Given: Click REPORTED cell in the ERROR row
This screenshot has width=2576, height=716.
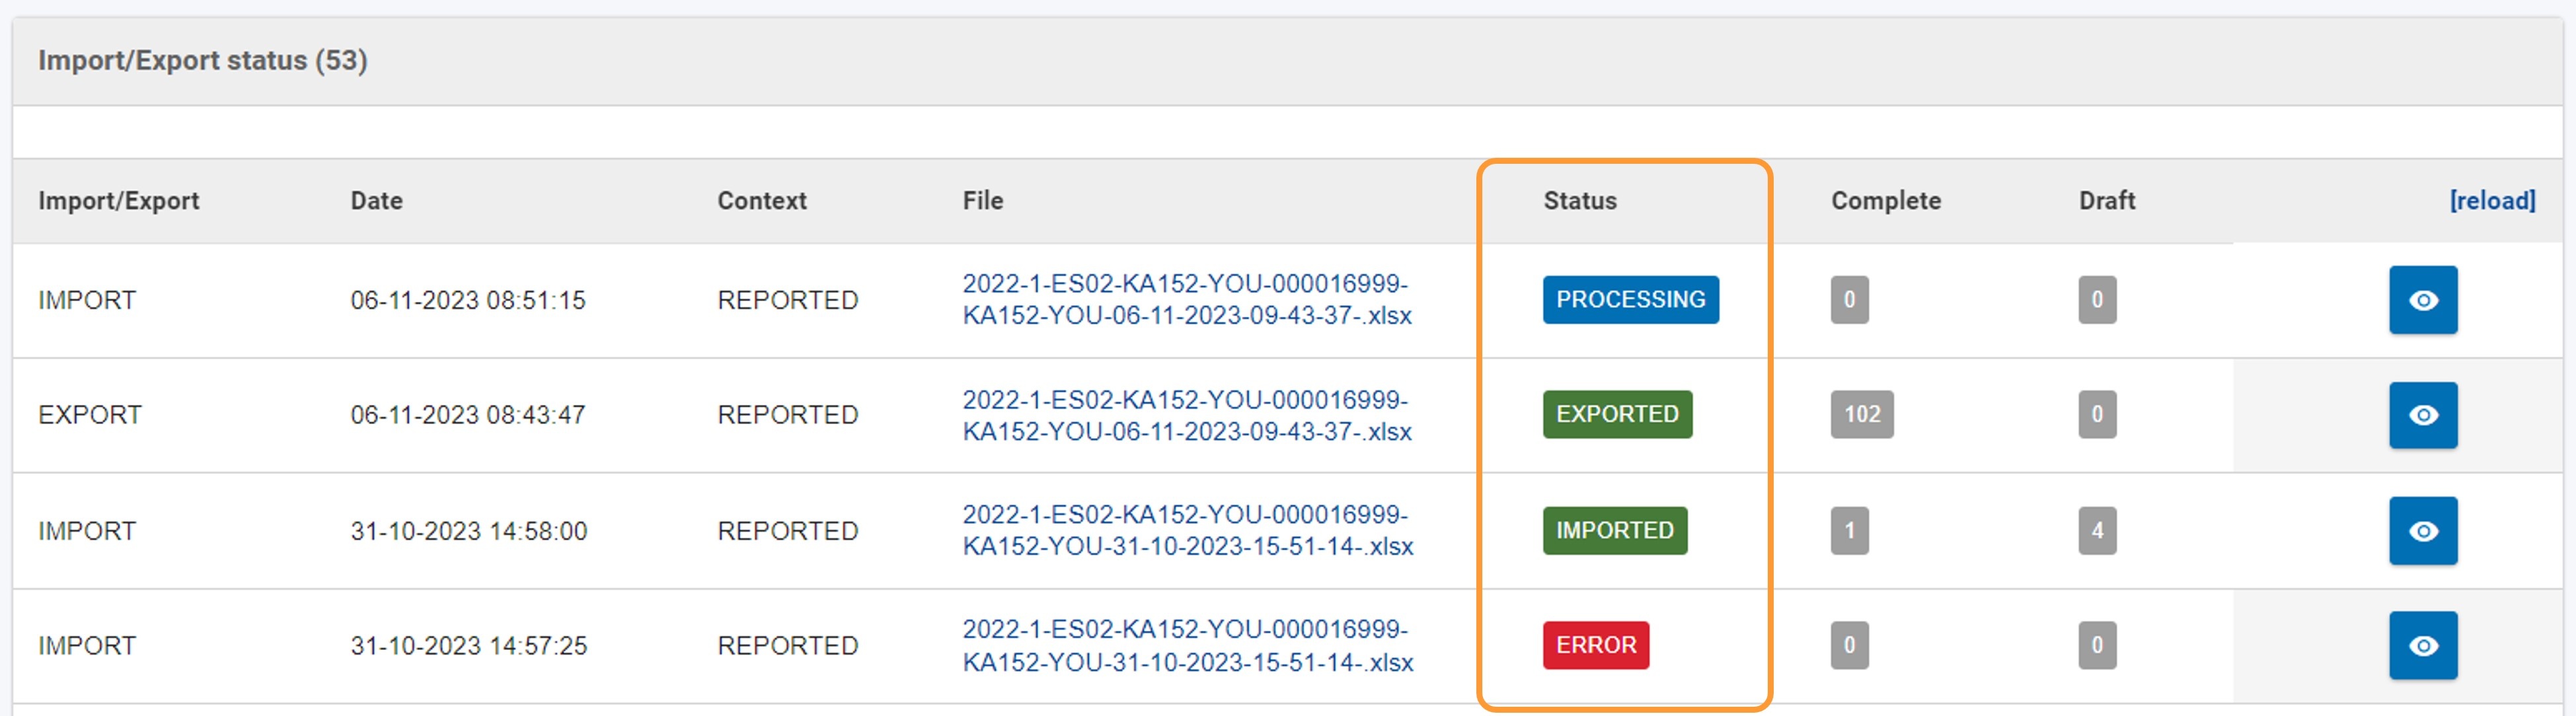Looking at the screenshot, I should coord(788,646).
